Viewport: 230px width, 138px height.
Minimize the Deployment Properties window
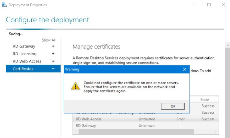(195, 5)
